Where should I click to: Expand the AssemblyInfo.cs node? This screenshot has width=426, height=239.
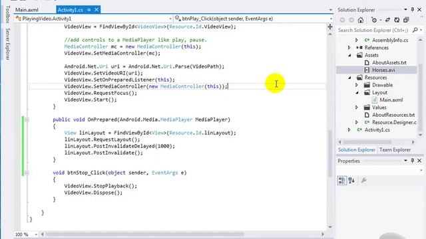point(357,40)
